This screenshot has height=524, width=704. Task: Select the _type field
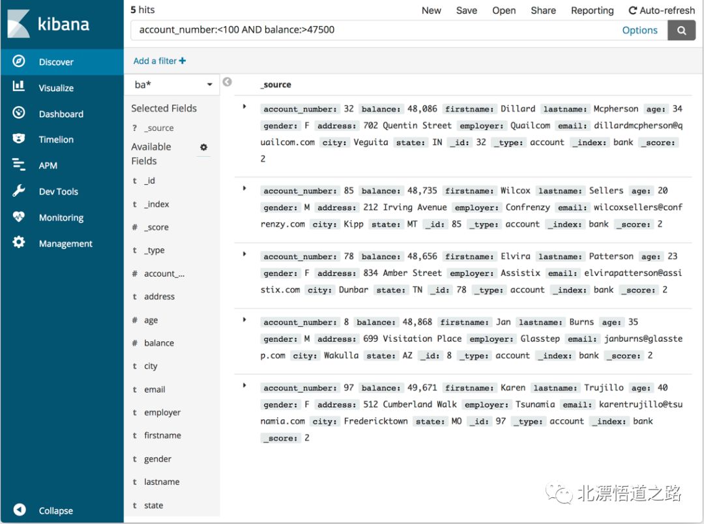click(154, 250)
